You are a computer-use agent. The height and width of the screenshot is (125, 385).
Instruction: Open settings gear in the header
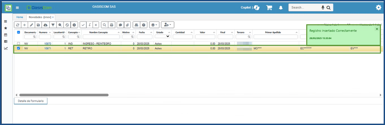pyautogui.click(x=378, y=8)
